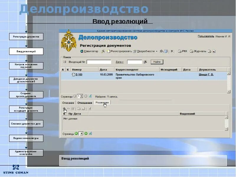This screenshot has width=236, height=177.
Task: Expand the Поиск panel toggle
Action: coord(65,62)
